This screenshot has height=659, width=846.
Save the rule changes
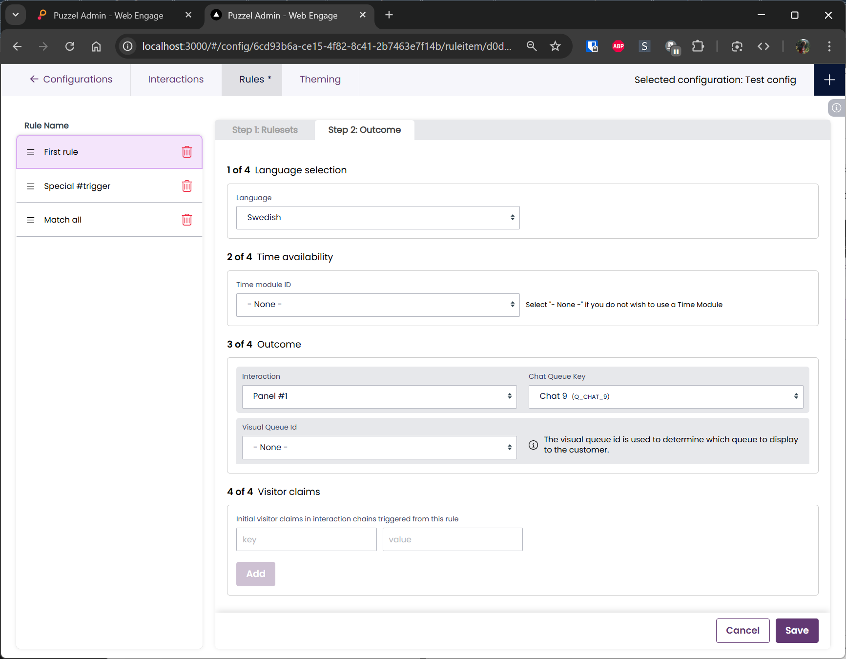tap(796, 630)
